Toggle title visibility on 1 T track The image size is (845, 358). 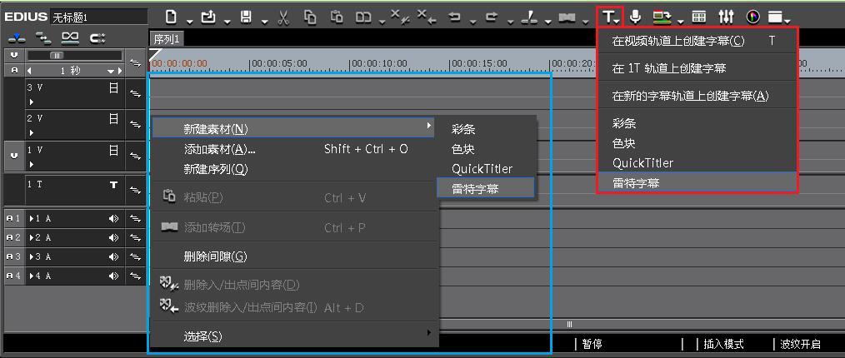[x=114, y=185]
